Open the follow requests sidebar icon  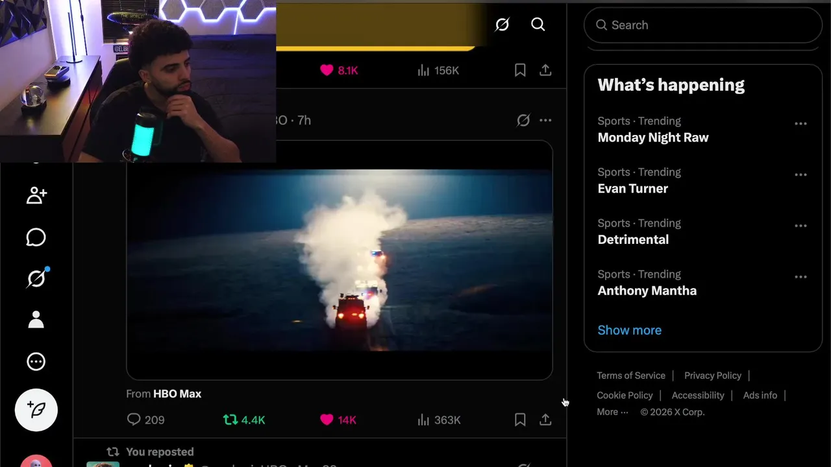pyautogui.click(x=36, y=195)
